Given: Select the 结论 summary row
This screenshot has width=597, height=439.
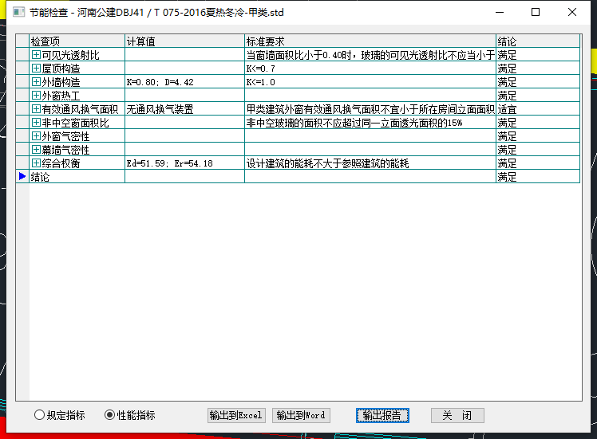Looking at the screenshot, I should 77,177.
